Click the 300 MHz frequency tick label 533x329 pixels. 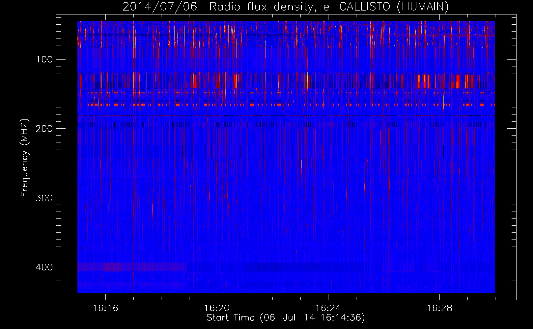click(44, 198)
